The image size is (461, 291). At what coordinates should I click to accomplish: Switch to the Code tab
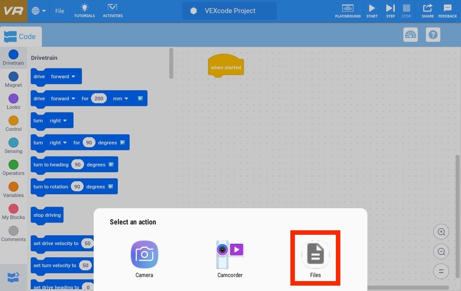pos(21,37)
